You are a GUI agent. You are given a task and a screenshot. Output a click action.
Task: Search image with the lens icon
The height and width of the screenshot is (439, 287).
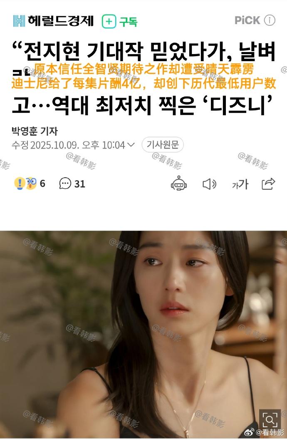pyautogui.click(x=270, y=420)
